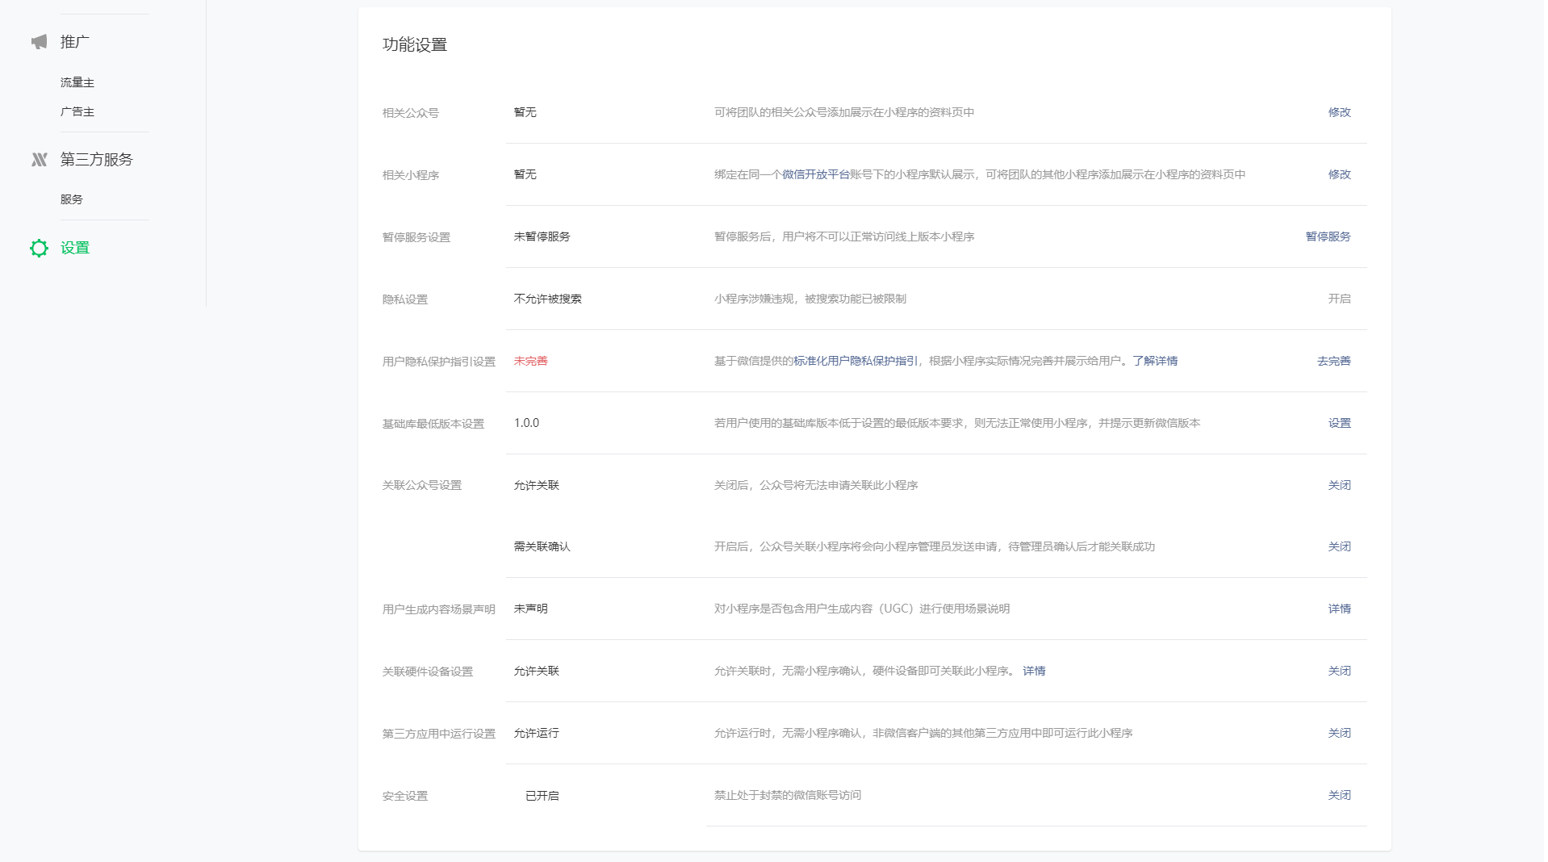Click 设置 for 基础库最低版本

1339,424
